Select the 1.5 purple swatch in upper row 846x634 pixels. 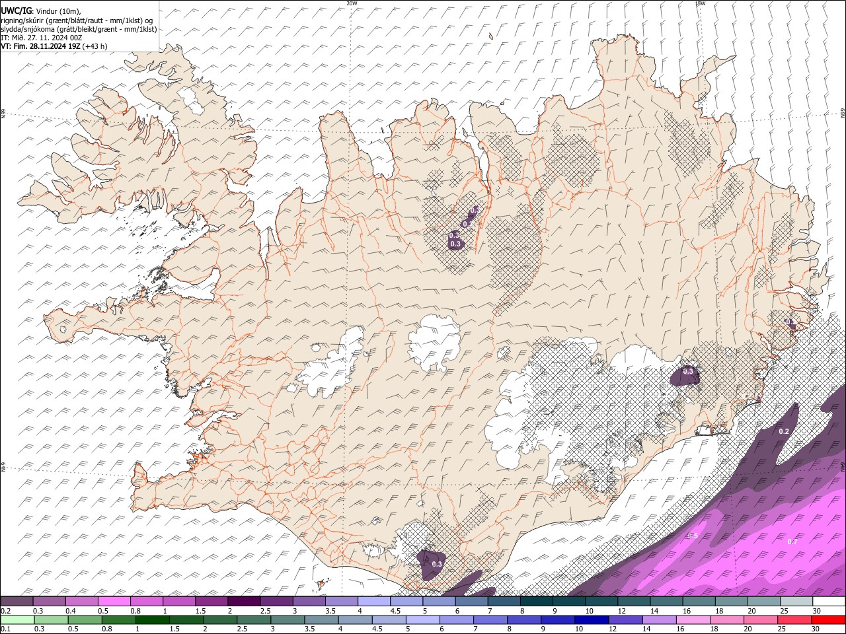click(x=211, y=602)
